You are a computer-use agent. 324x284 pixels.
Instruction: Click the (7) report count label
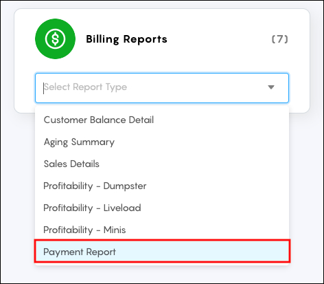pyautogui.click(x=279, y=39)
